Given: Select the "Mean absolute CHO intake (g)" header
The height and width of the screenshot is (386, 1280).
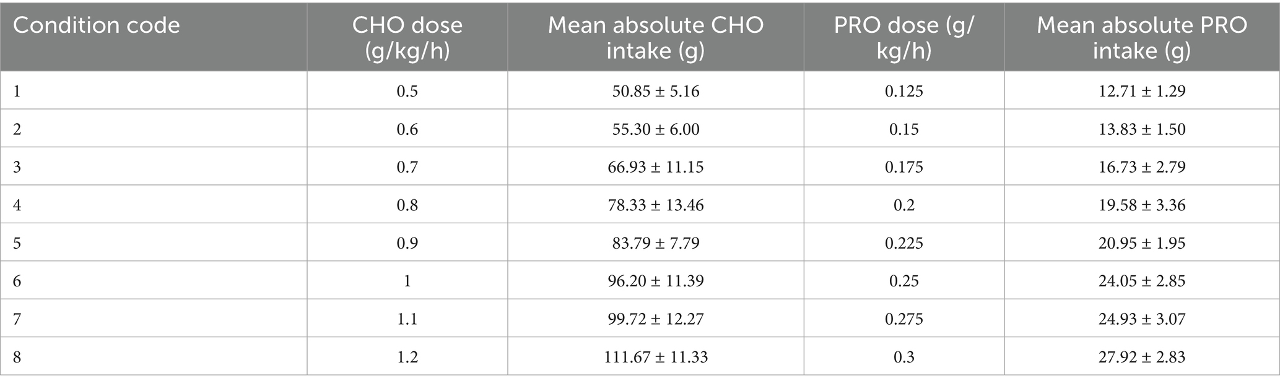Looking at the screenshot, I should [655, 37].
